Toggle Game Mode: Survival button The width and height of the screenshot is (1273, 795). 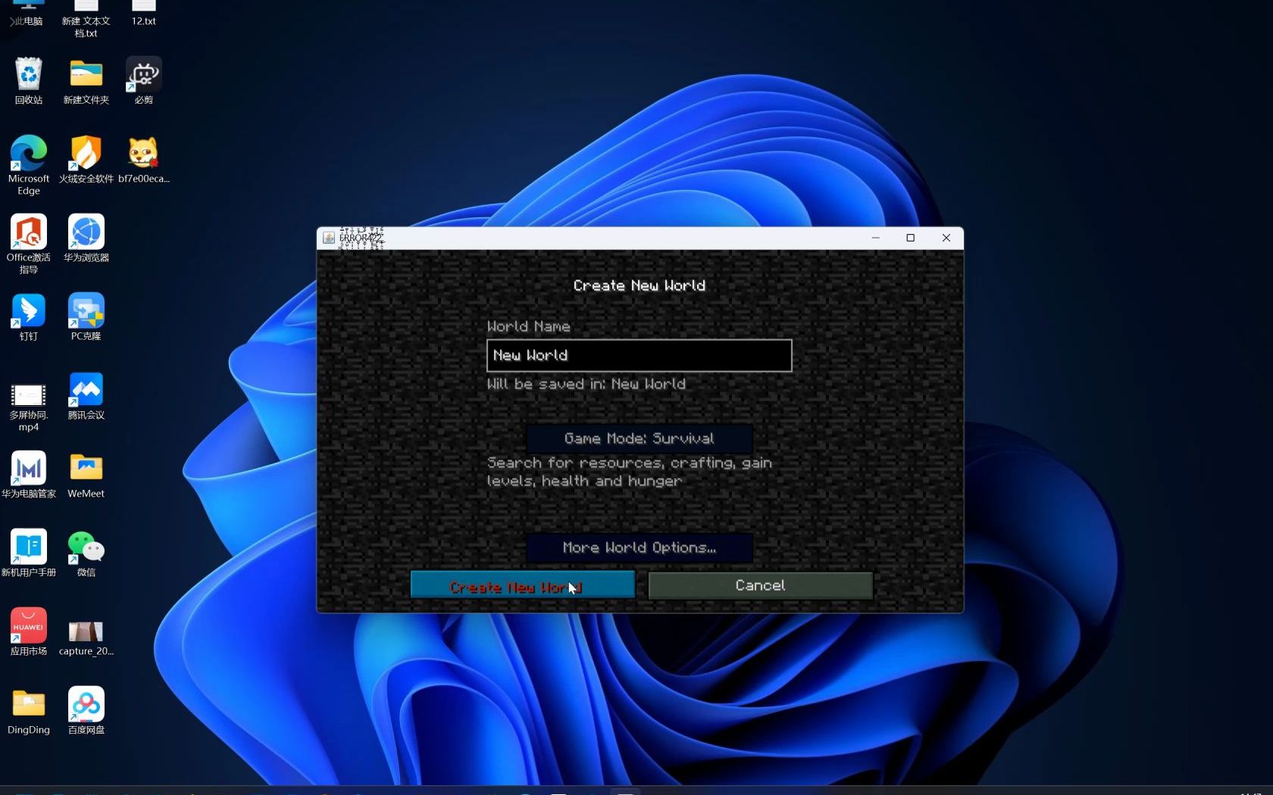click(639, 438)
